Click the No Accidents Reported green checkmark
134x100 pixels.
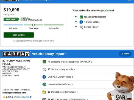pyautogui.click(x=81, y=17)
